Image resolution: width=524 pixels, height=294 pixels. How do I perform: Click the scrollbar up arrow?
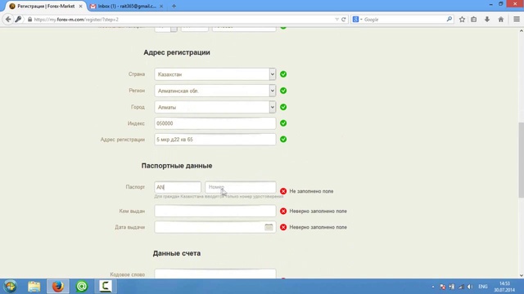point(521,31)
